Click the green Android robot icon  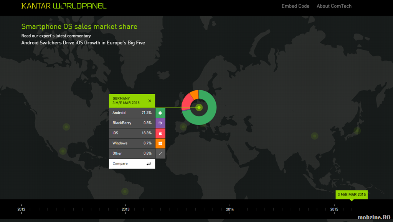(160, 113)
